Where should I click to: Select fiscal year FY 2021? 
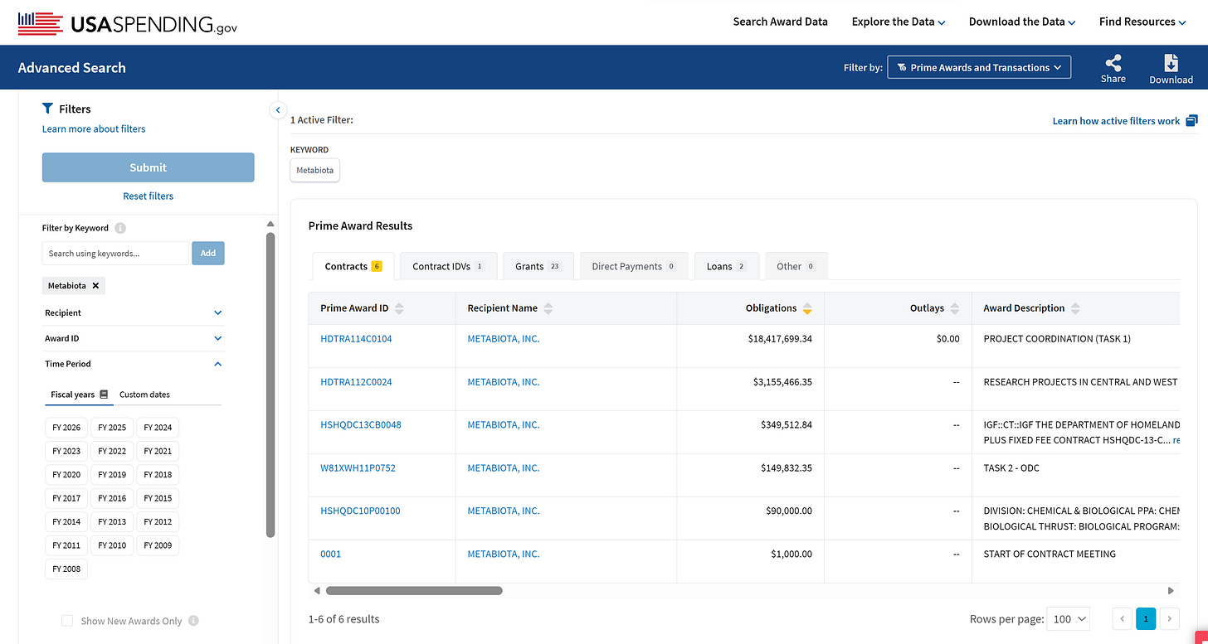click(158, 451)
